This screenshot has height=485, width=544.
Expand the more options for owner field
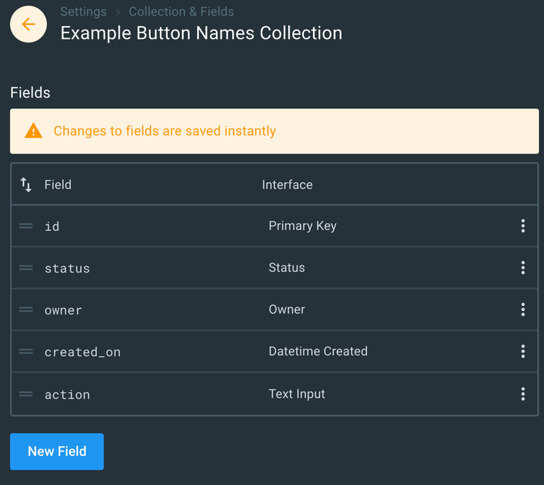click(523, 309)
